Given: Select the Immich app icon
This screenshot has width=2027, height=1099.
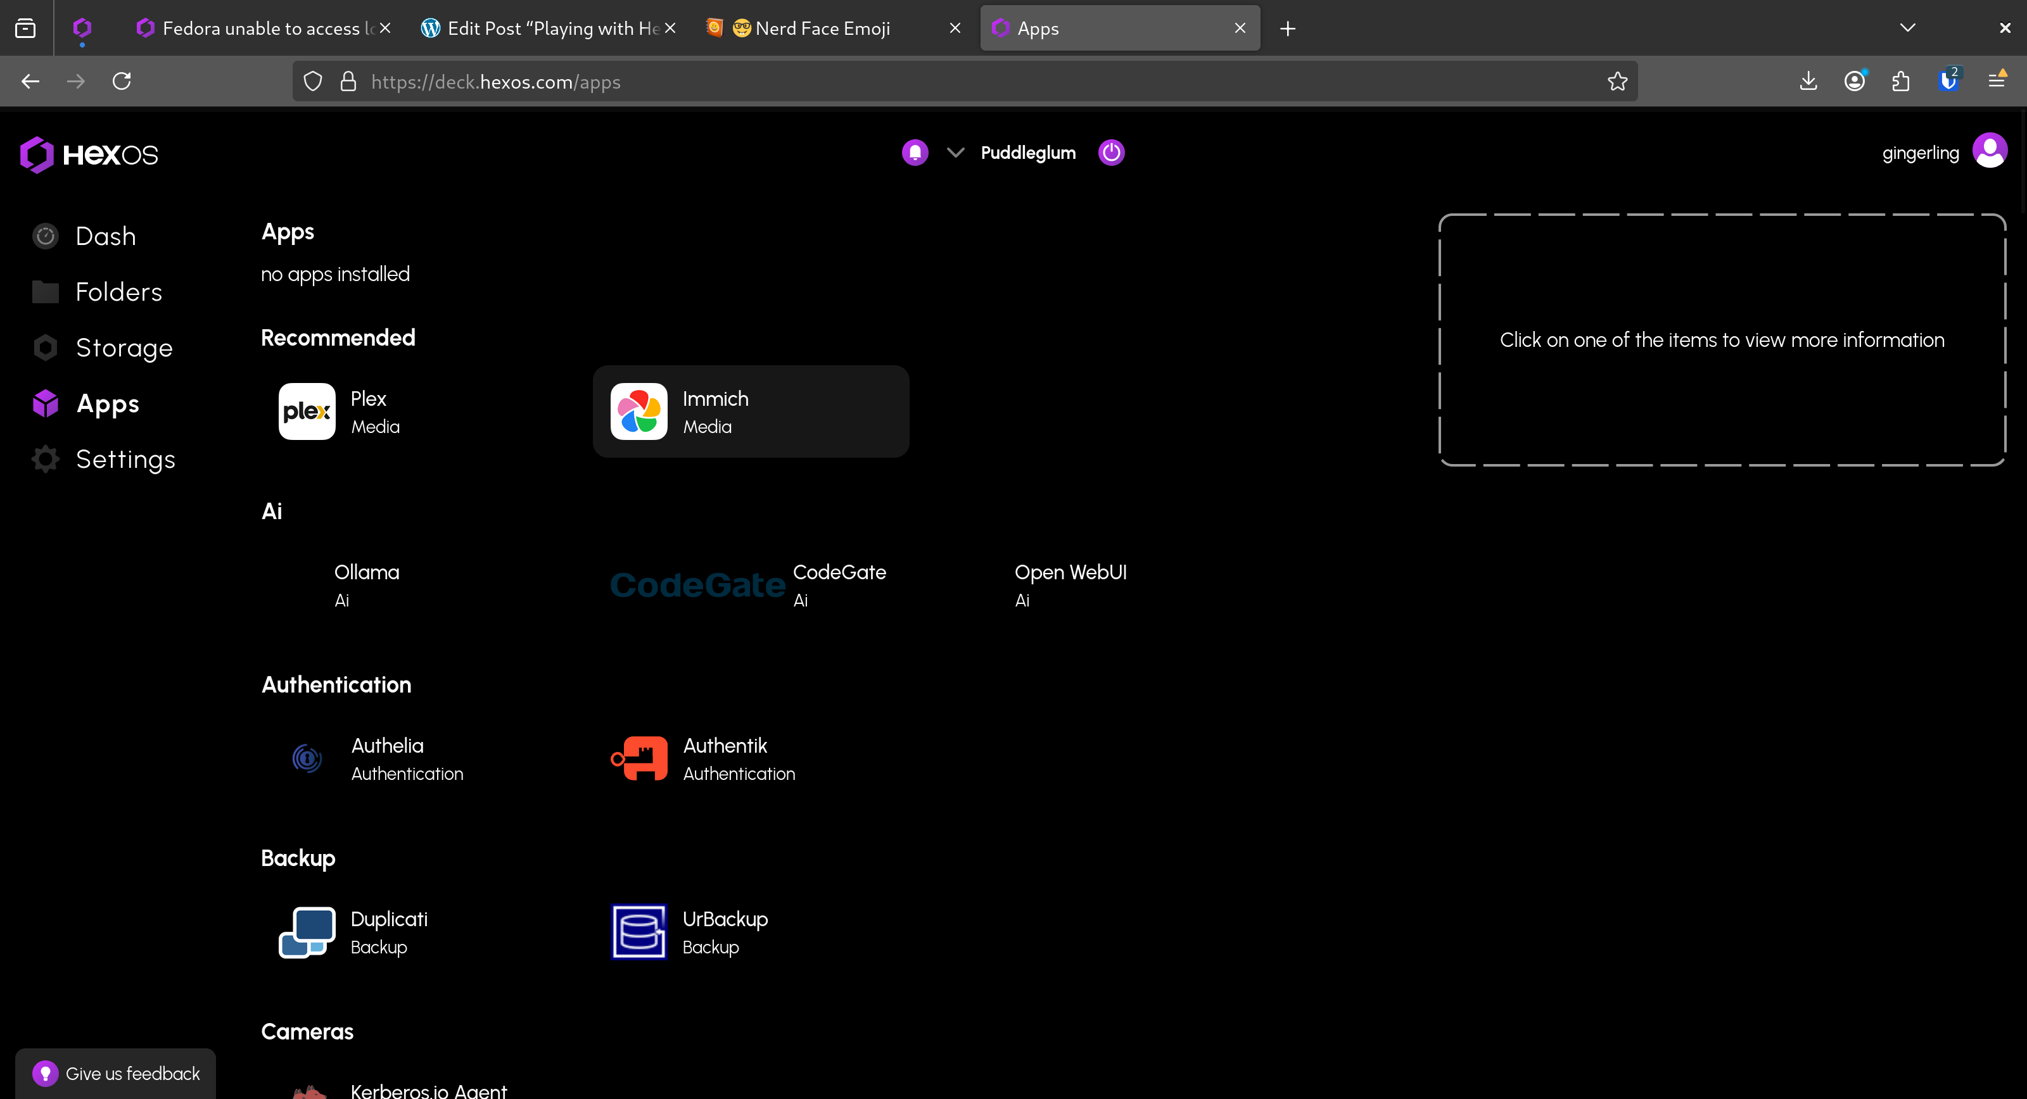Looking at the screenshot, I should (639, 411).
